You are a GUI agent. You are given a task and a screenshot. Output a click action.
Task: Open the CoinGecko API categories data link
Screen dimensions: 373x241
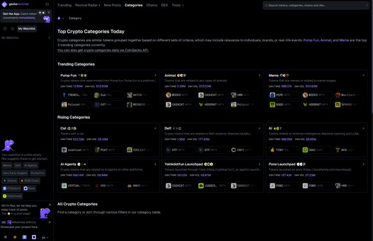click(103, 50)
